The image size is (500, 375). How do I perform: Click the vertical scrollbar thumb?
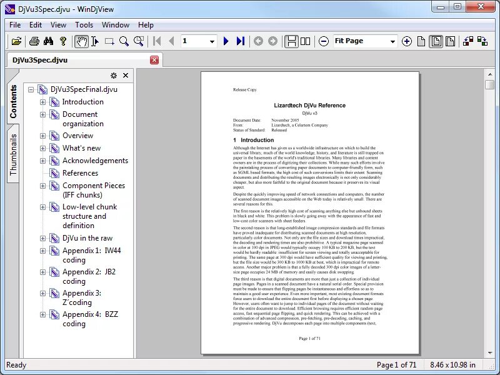[490, 85]
